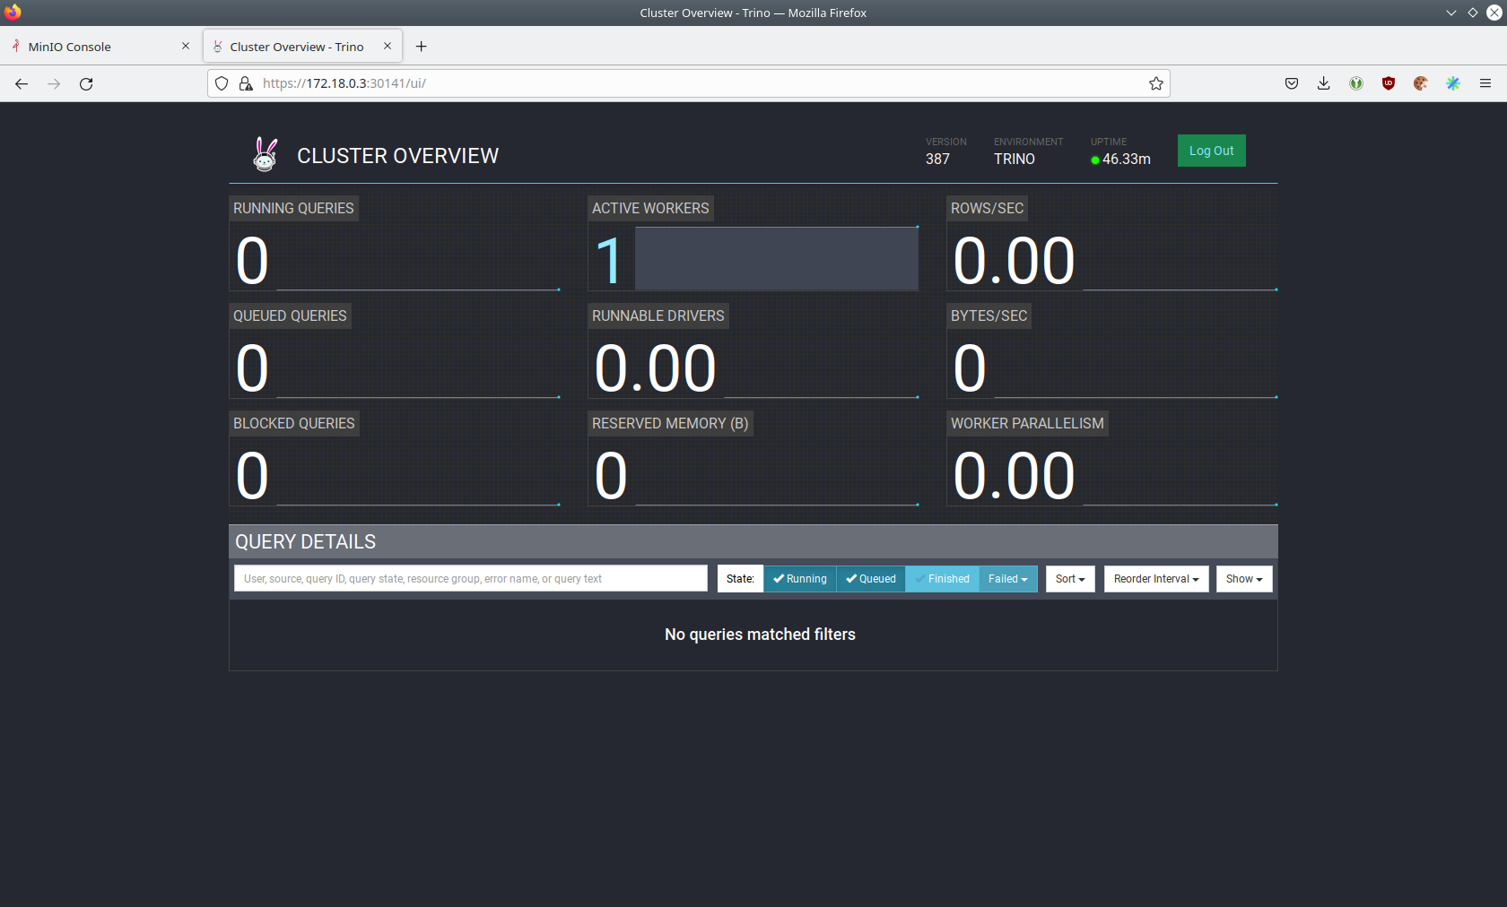Viewport: 1507px width, 907px height.
Task: Bookmark this page with star icon
Action: coord(1155,83)
